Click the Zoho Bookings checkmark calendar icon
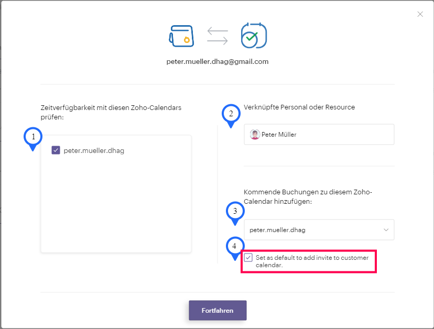The width and height of the screenshot is (434, 329). pos(254,36)
